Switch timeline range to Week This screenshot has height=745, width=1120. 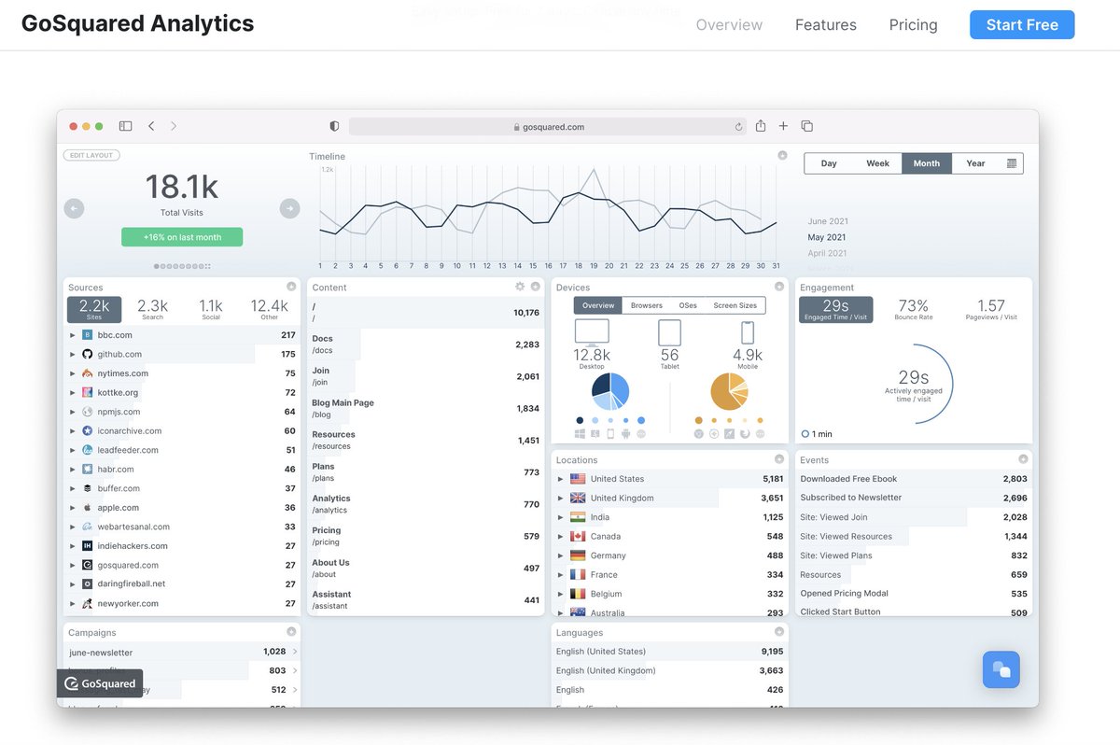click(877, 163)
